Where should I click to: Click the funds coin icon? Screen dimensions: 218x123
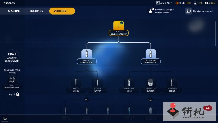tap(177, 3)
